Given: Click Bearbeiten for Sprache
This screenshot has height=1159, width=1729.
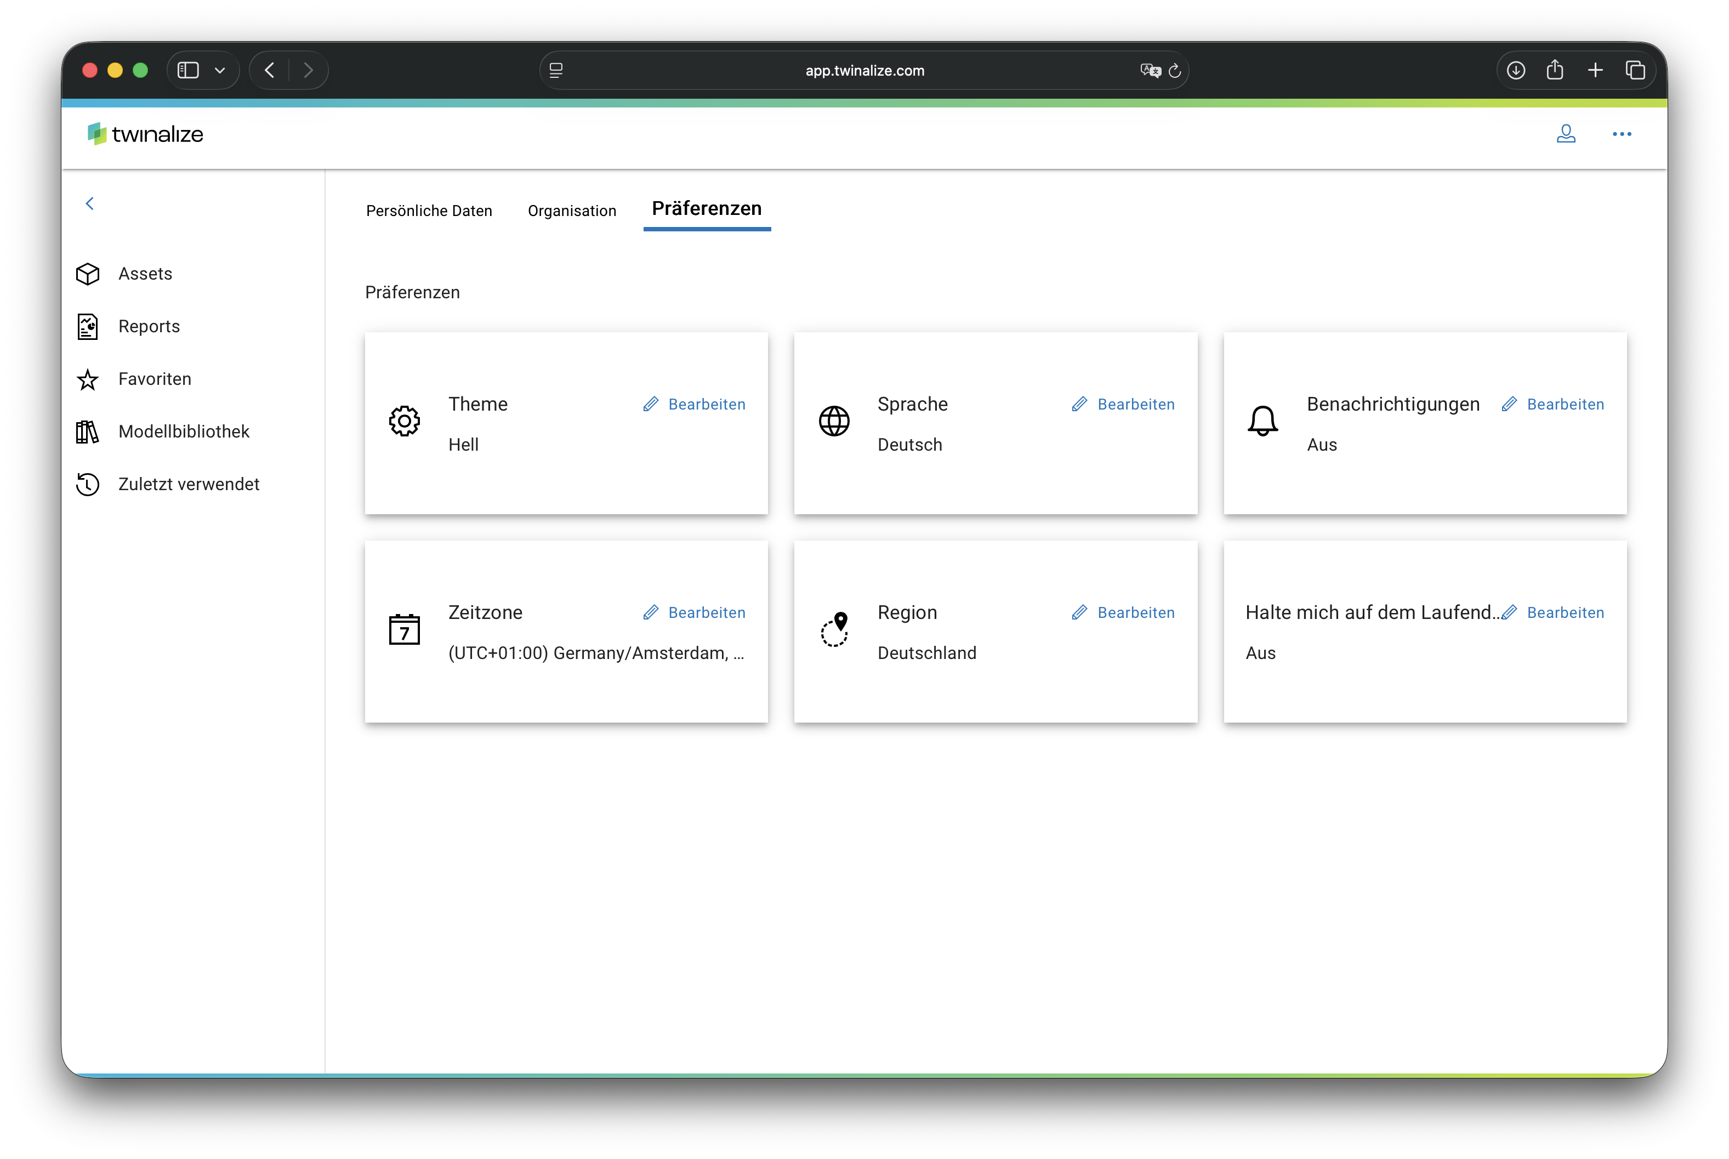Looking at the screenshot, I should pyautogui.click(x=1124, y=404).
